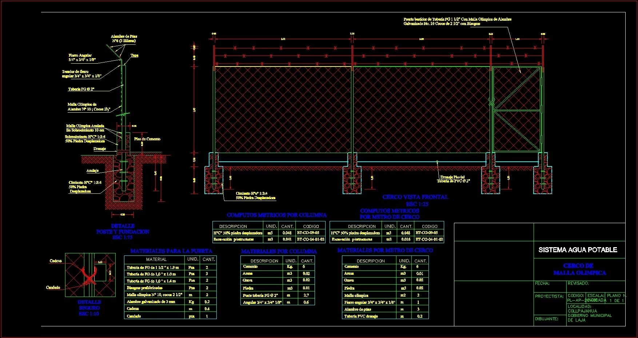Viewport: 638px width, 338px height.
Task: Click the 'MATERIALES POR METRO DE CERCO' title
Action: [385, 250]
